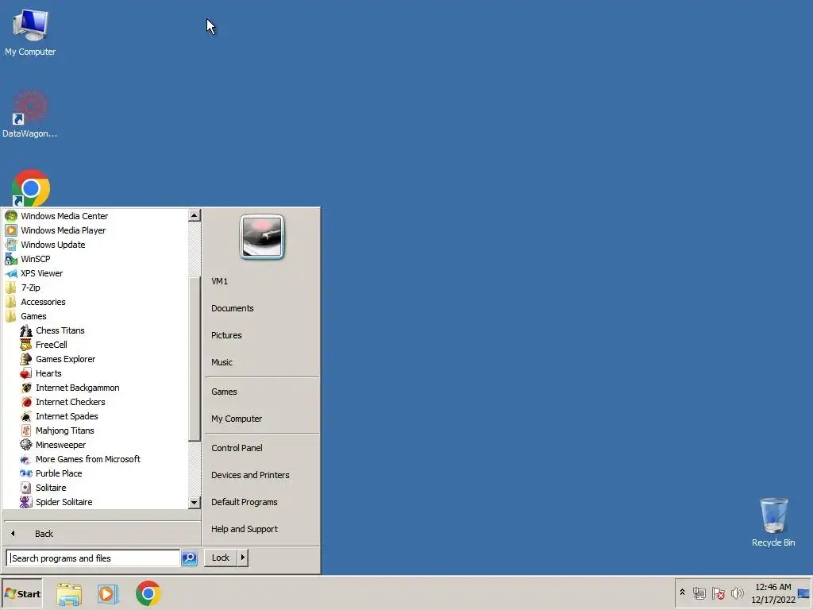Viewport: 813px width, 610px height.
Task: Select the DataWagon desktop shortcut
Action: click(x=30, y=114)
